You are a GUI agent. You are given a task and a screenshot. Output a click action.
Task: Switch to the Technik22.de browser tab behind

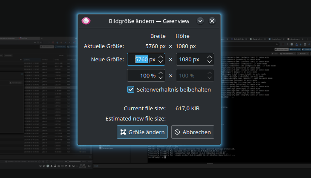click(239, 39)
